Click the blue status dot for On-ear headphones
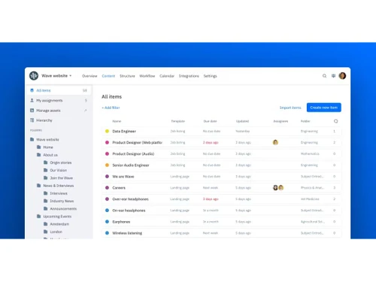 click(107, 211)
